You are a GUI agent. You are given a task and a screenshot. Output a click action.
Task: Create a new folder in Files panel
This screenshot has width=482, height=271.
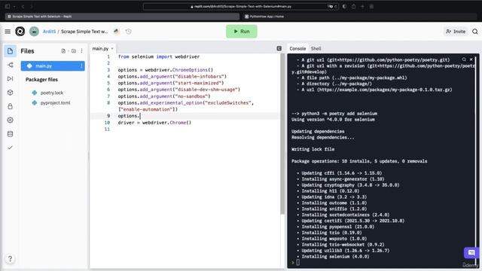74,51
